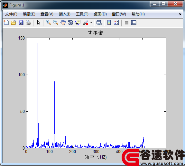The width and height of the screenshot is (185, 166).
Task: Save the figure with floppy icon
Action: (x=21, y=23)
